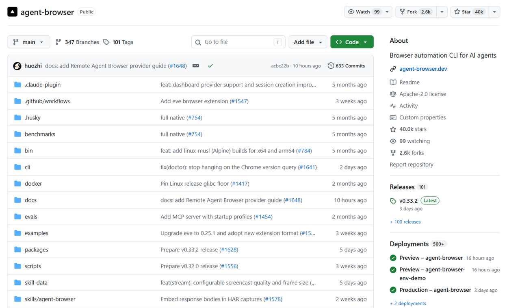Open commit hash acbc22b
This screenshot has width=520, height=308.
280,66
